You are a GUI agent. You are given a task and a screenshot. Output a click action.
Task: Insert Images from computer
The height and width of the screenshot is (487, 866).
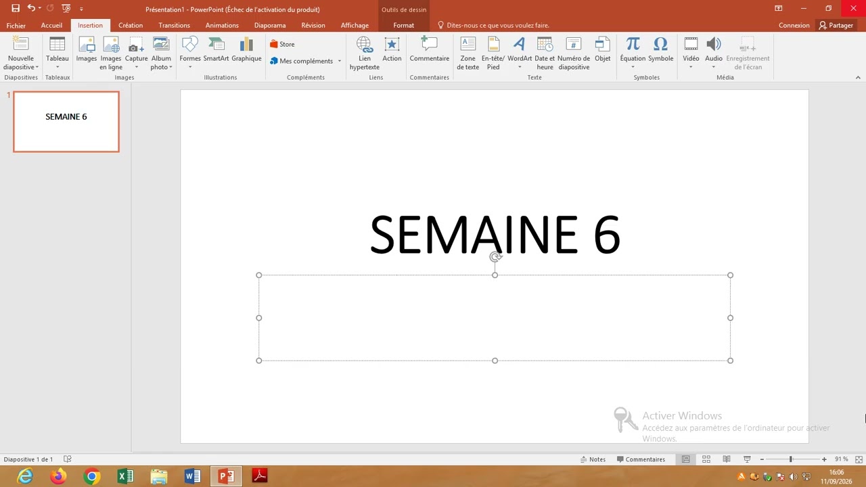[x=87, y=49]
